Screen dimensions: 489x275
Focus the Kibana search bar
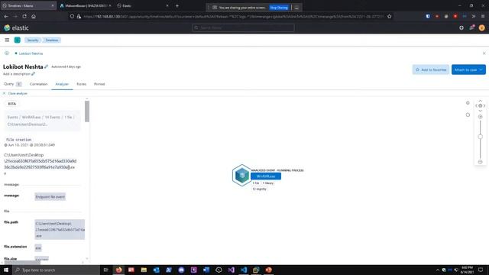(x=243, y=27)
